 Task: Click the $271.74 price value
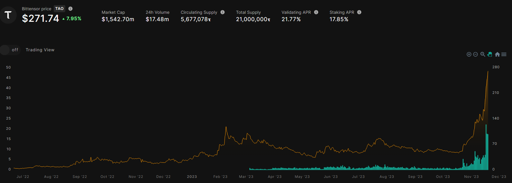pyautogui.click(x=41, y=19)
